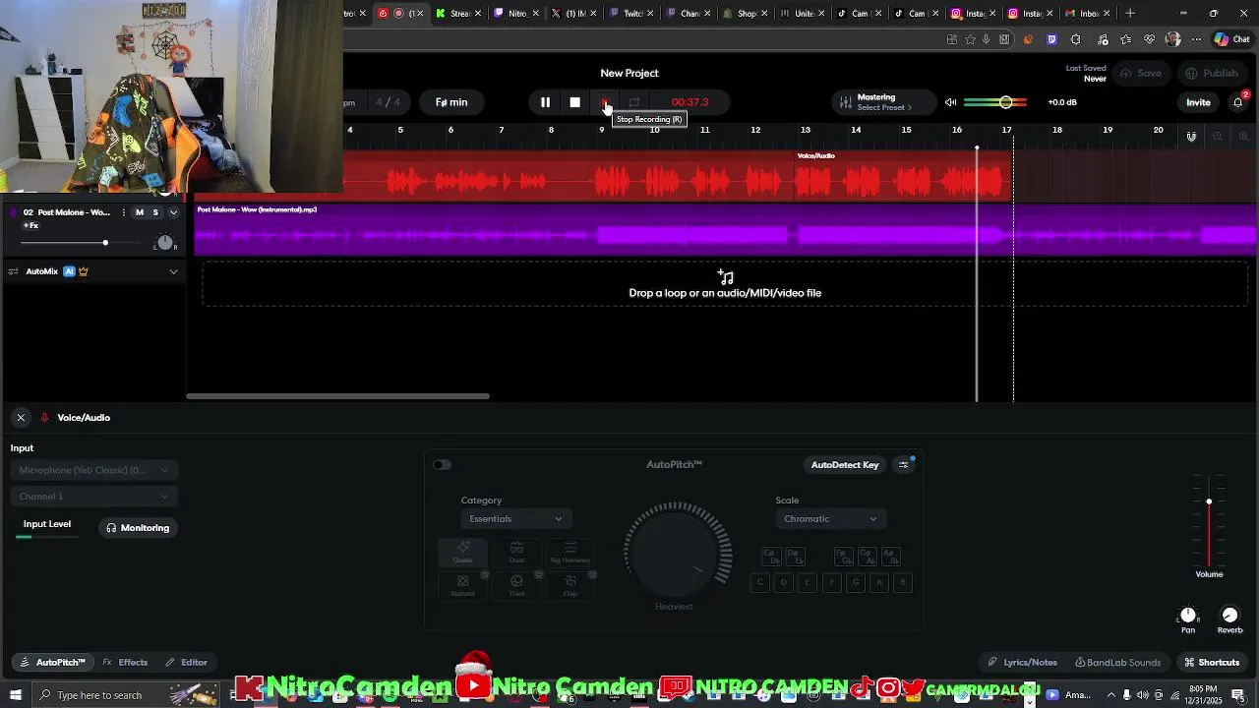Select the Duet AutoPitch preset
The image size is (1259, 708).
coord(516,553)
